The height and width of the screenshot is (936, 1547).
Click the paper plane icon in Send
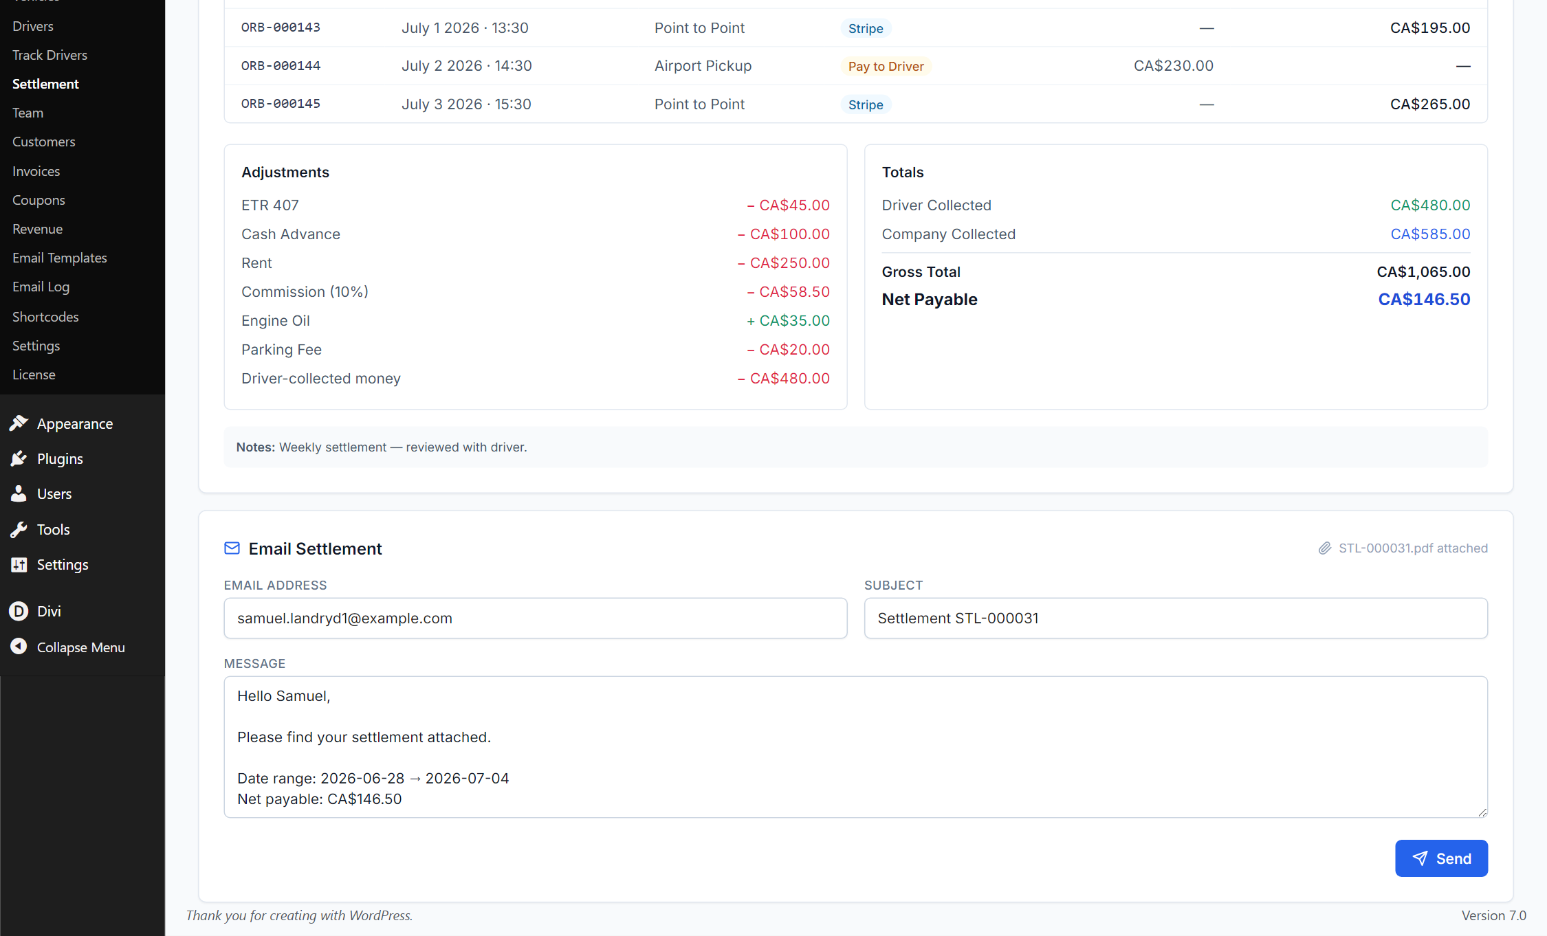[x=1420, y=858]
